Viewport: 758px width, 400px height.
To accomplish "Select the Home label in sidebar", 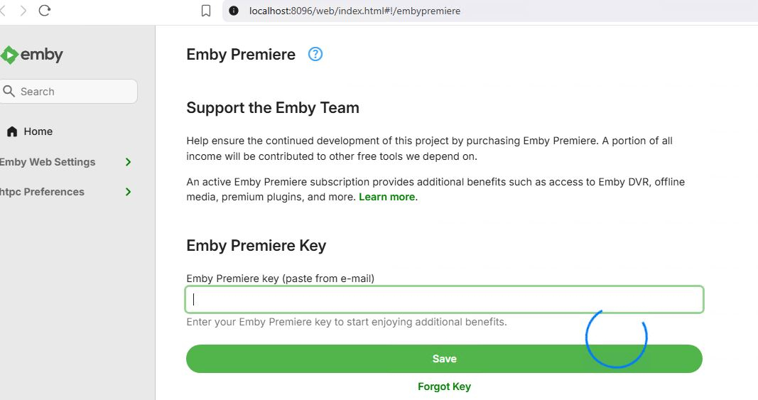I will [38, 131].
